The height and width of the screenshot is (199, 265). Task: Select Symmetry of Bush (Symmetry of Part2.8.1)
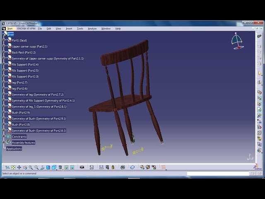pos(39,131)
